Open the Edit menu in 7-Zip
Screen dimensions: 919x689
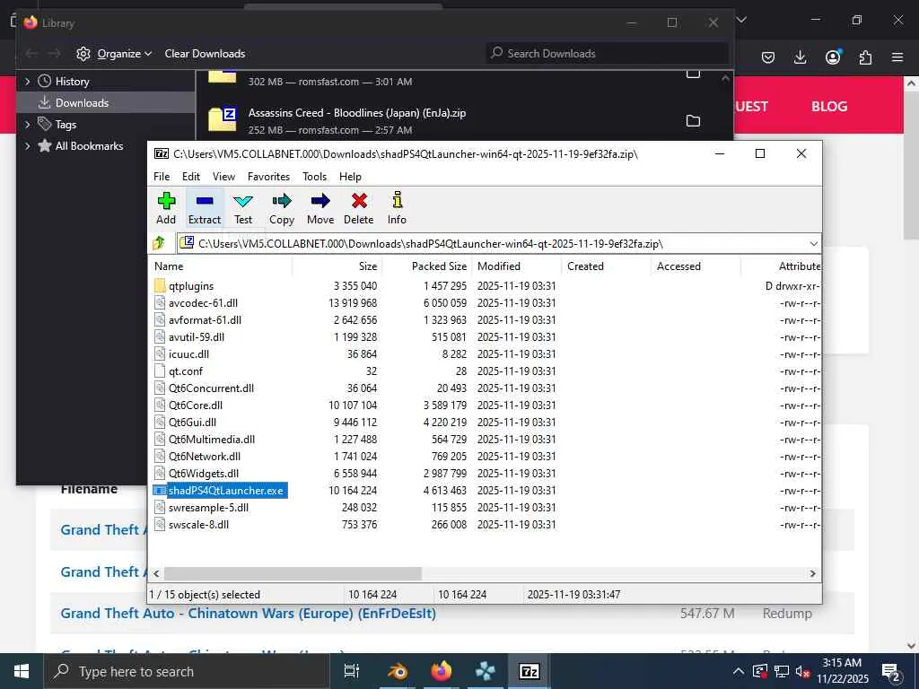(x=191, y=177)
